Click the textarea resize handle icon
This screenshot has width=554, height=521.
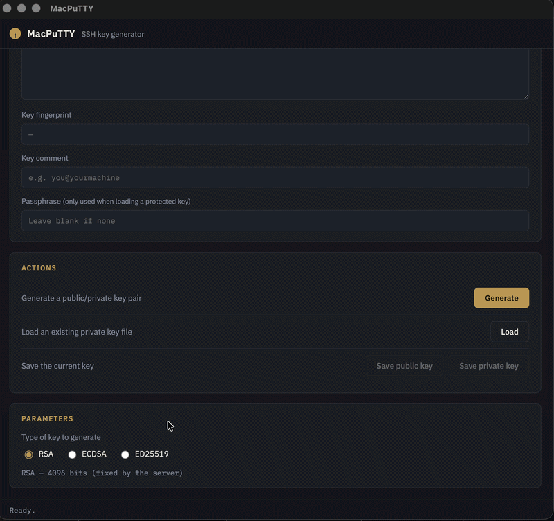[526, 96]
